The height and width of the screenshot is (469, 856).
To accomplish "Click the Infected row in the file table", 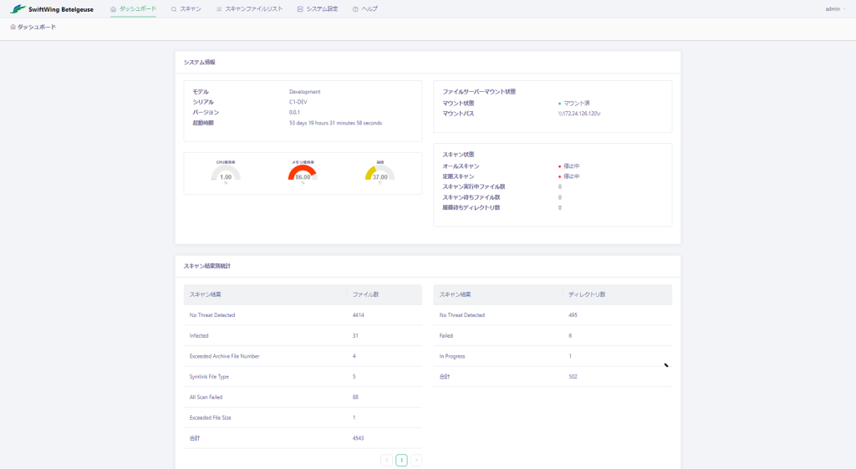I will click(303, 336).
